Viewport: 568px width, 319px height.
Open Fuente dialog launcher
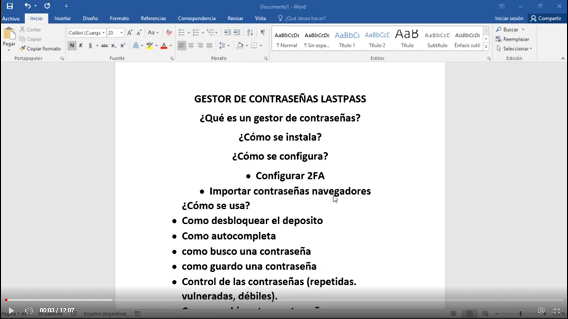pyautogui.click(x=172, y=59)
